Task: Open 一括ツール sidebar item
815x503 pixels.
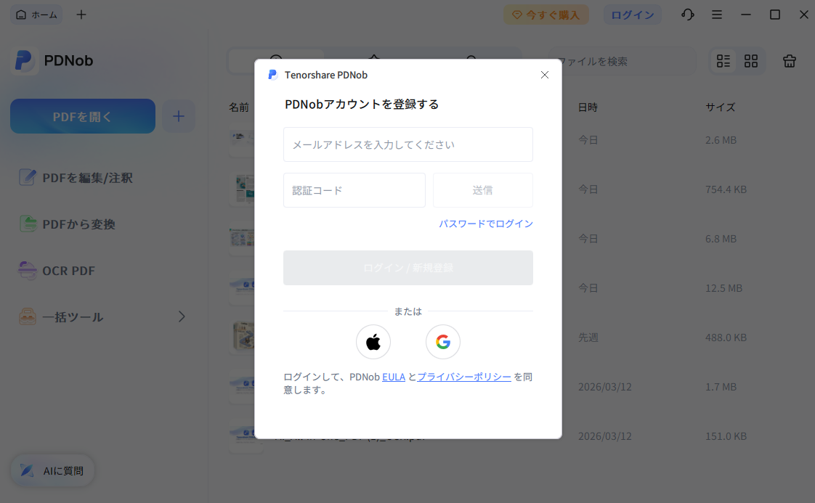Action: click(x=104, y=317)
